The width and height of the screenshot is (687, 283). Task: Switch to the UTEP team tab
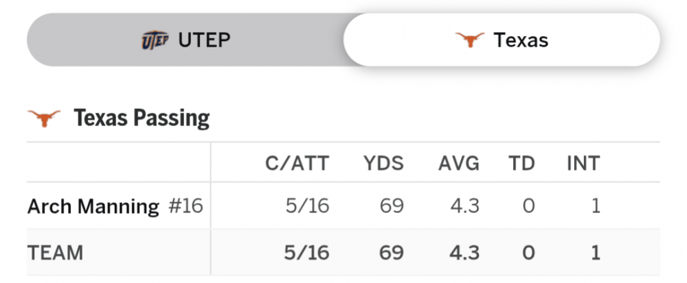pos(185,40)
